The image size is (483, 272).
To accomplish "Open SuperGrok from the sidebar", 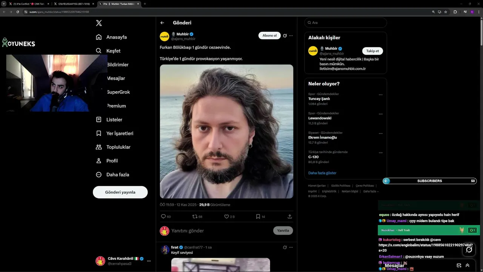I will click(118, 92).
